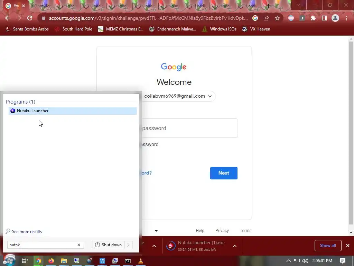Open the Endermanch Malwa... bookmark

point(173,29)
